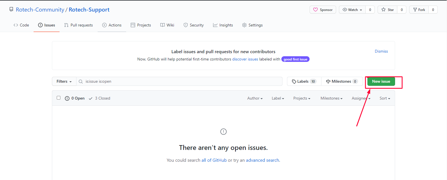Screen dimensions: 447x180
Task: Tick the select-all issues checkbox
Action: [x=58, y=98]
